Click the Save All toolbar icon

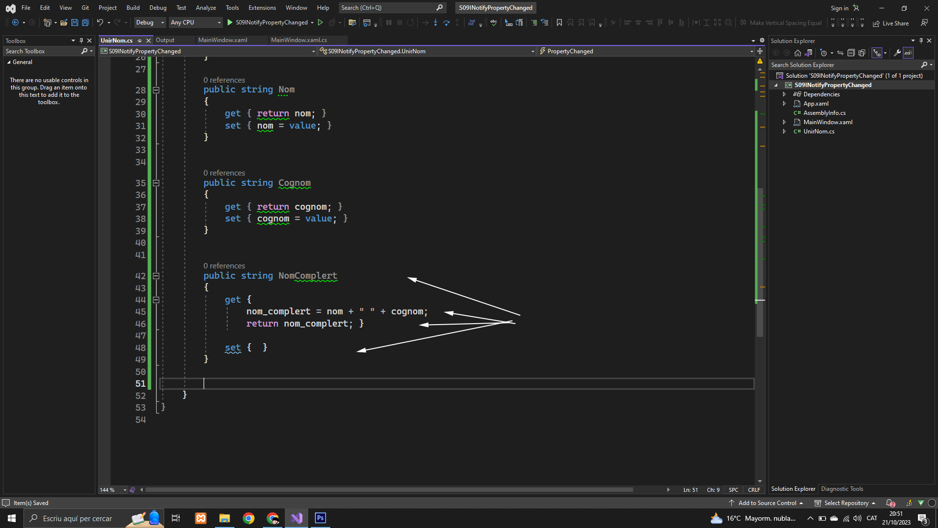(x=85, y=22)
